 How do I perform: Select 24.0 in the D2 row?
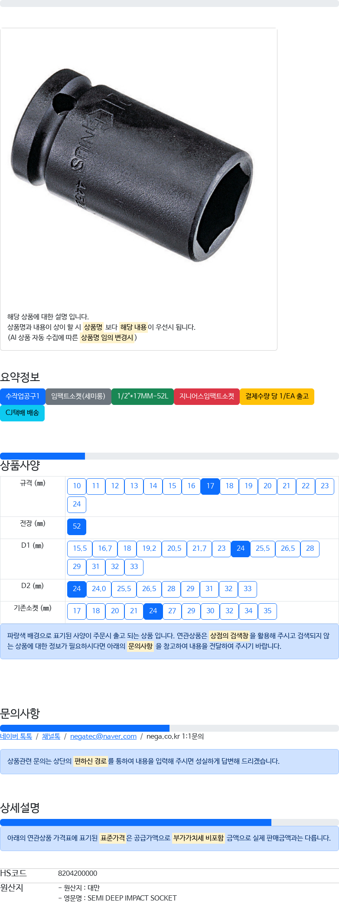coord(99,589)
